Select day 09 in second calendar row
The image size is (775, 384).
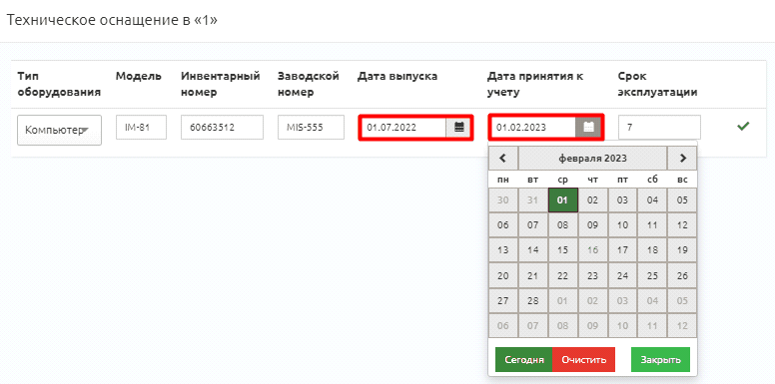[x=592, y=225]
